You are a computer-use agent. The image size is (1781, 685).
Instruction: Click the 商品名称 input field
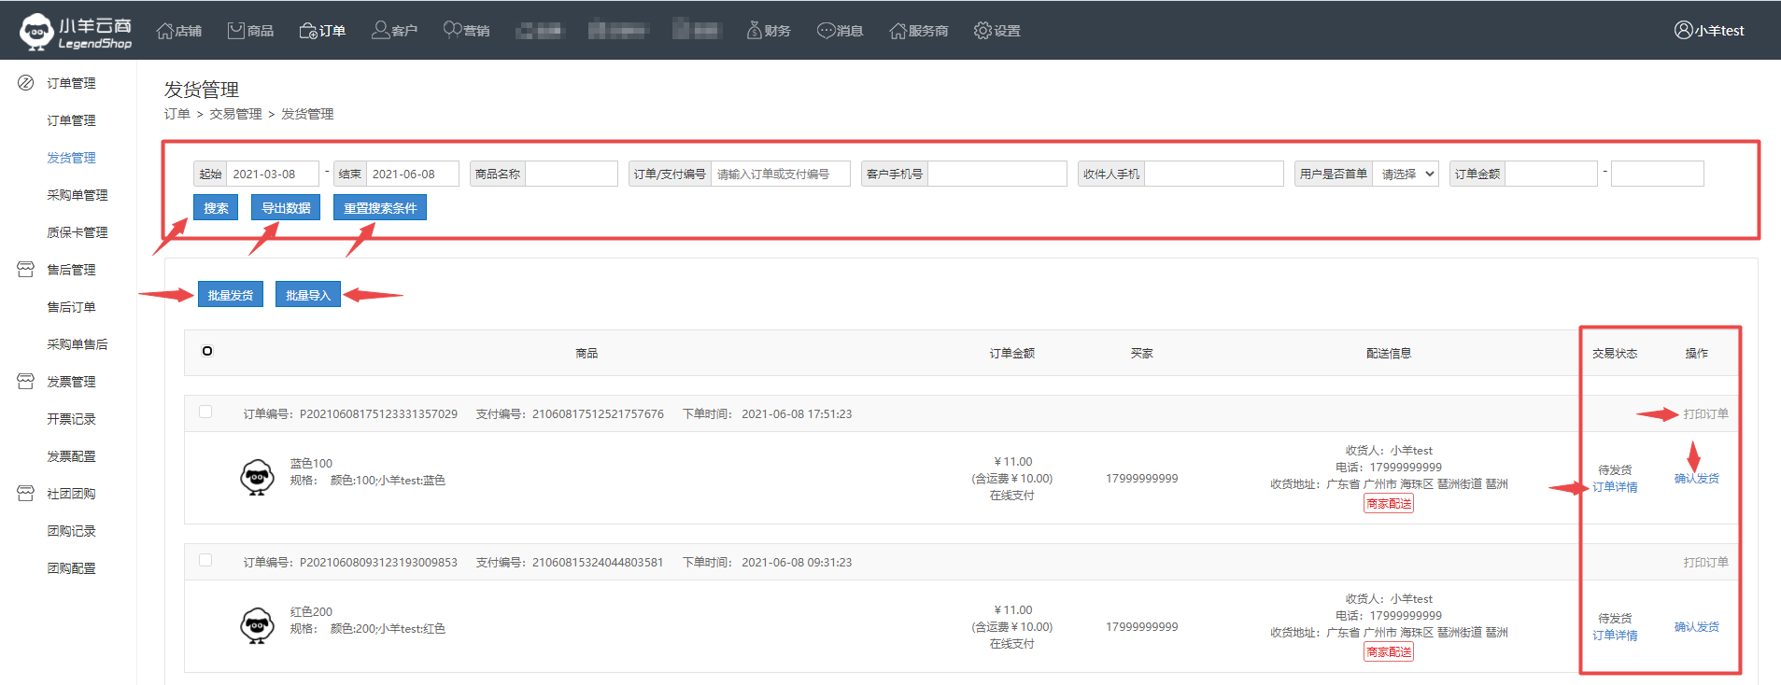pos(571,174)
